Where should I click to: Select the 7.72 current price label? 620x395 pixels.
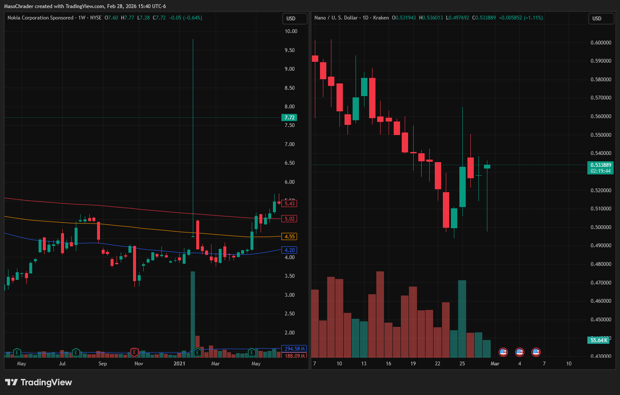click(x=289, y=118)
